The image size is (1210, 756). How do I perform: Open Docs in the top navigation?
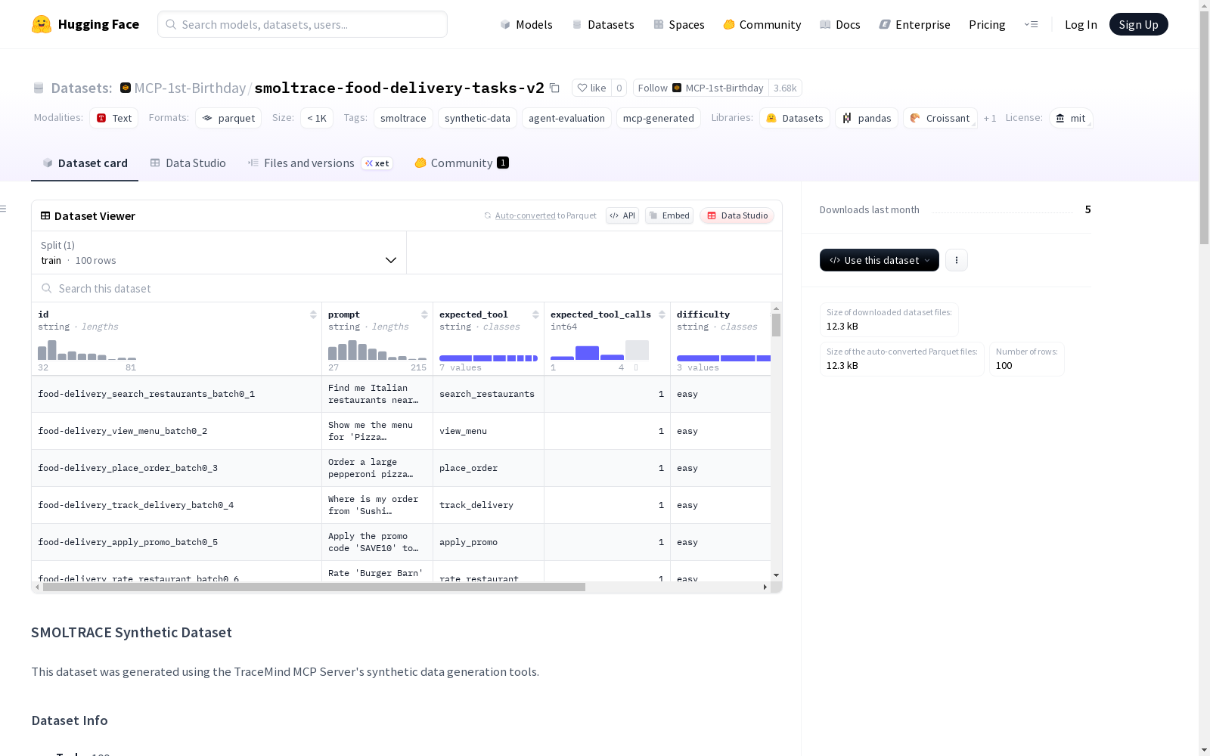tap(840, 24)
